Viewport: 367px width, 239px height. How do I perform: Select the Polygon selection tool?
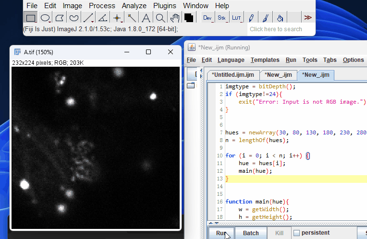tap(60, 18)
